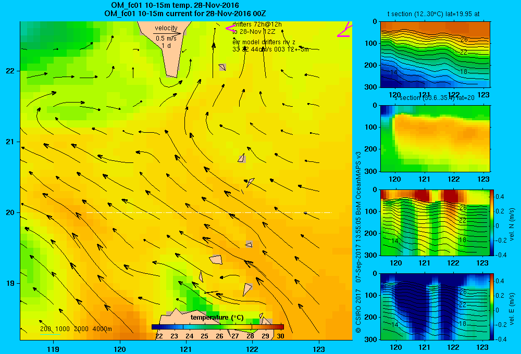
Task: Click the white dash-dot section line at latitude 20
Action: point(209,212)
